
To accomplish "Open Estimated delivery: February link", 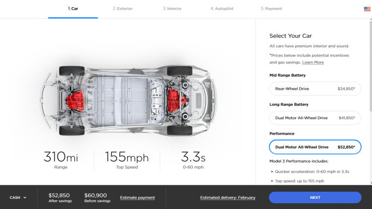I will coord(228,197).
